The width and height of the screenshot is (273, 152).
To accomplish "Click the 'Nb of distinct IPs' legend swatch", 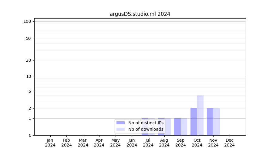I will tap(120, 123).
